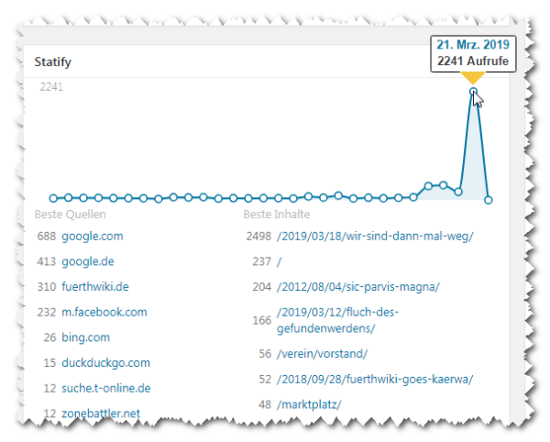The height and width of the screenshot is (442, 550).
Task: Click the 2241 y-axis label
Action: point(51,86)
